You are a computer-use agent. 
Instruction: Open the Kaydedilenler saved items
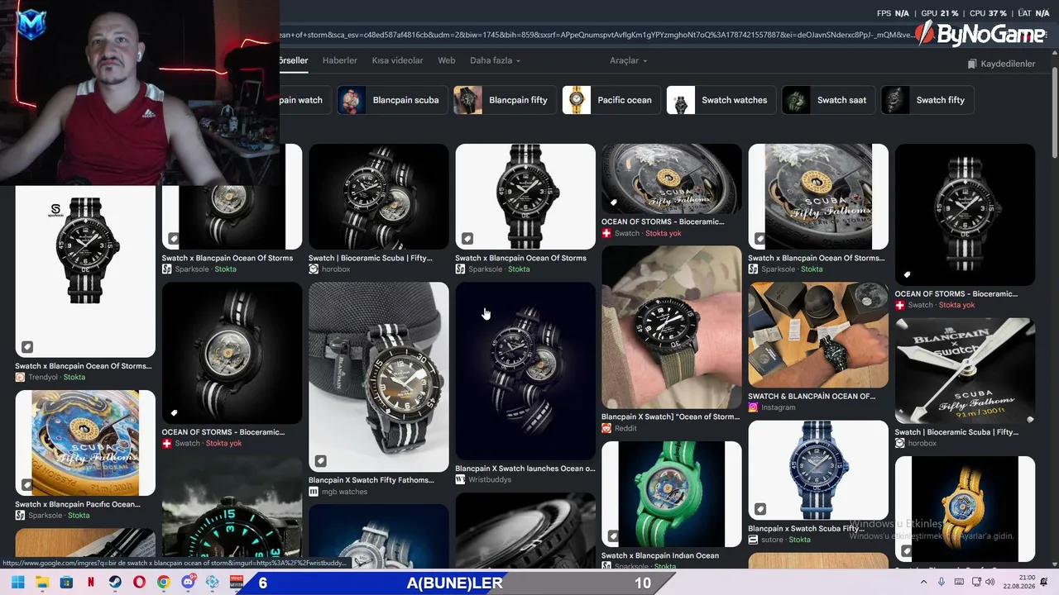[x=1001, y=64]
